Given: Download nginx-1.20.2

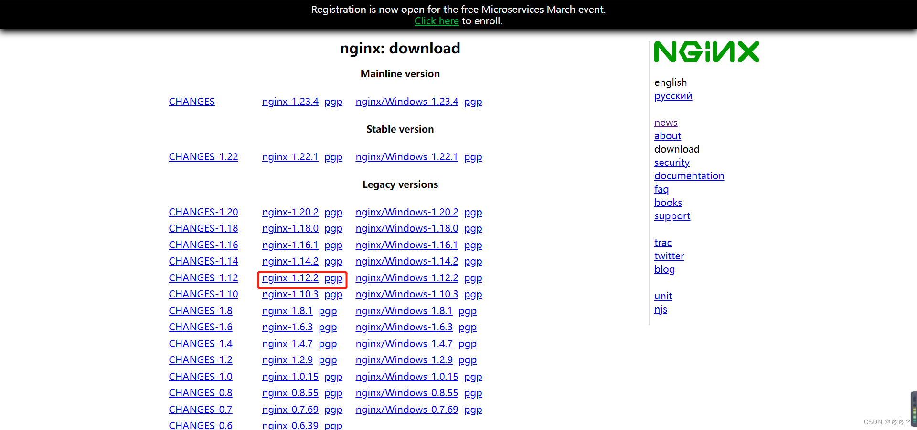Looking at the screenshot, I should coord(290,212).
